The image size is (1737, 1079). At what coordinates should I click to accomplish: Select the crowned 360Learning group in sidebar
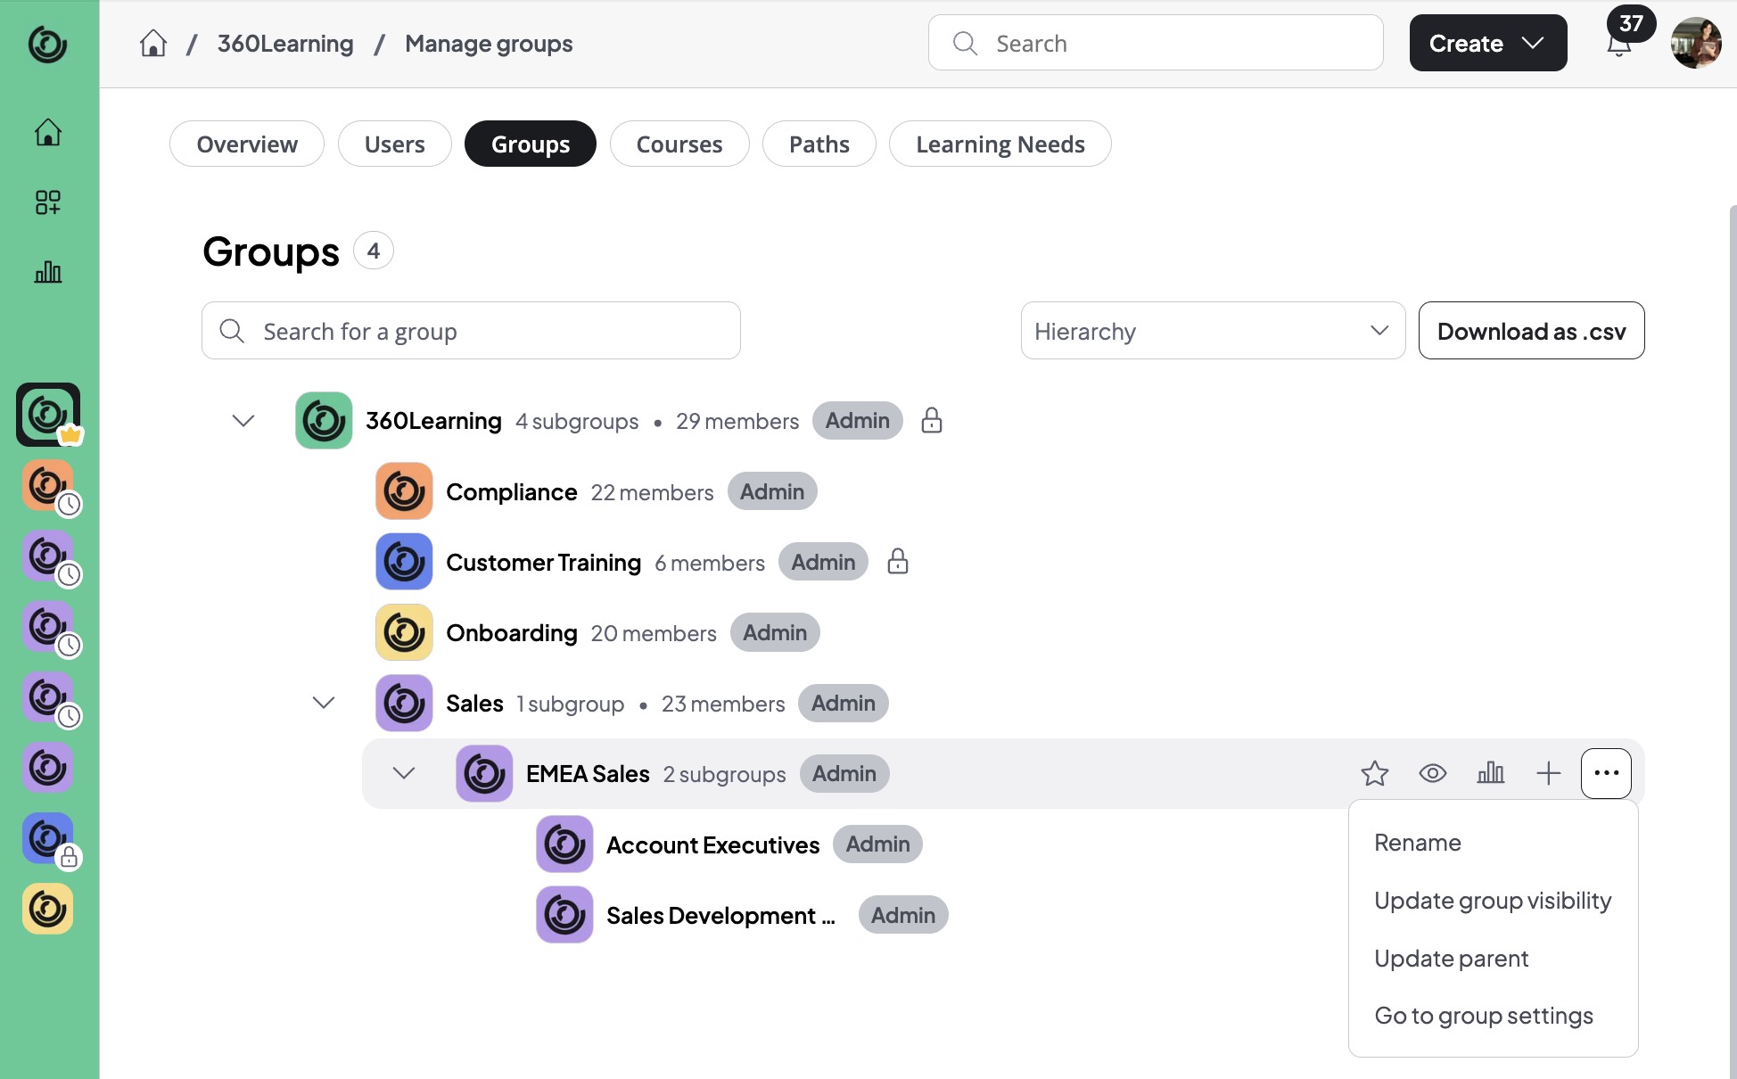(x=48, y=415)
